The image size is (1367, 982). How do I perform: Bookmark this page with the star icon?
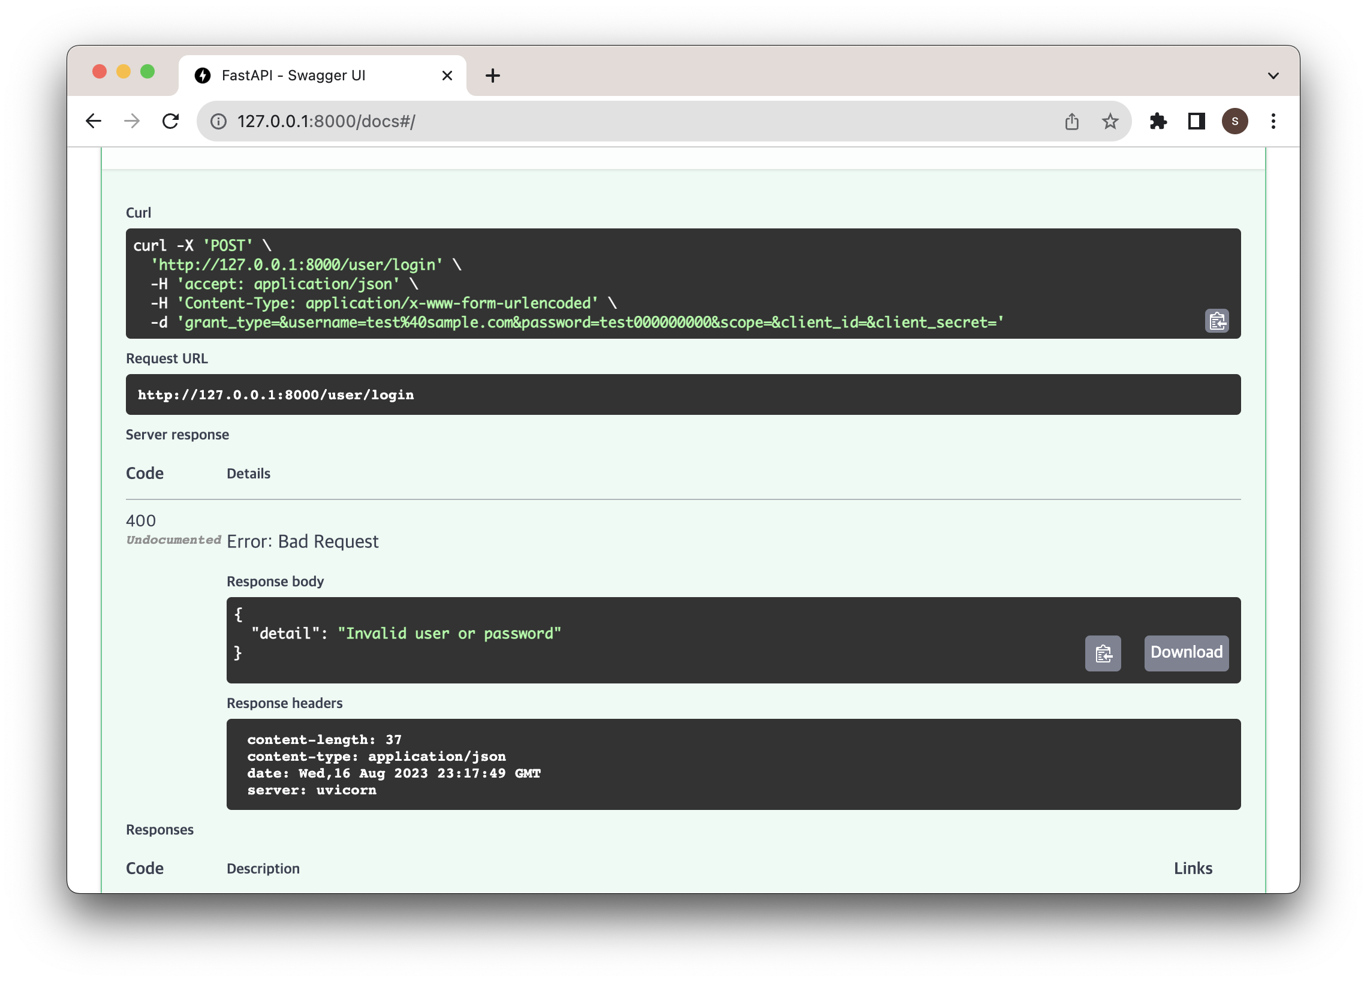click(1110, 121)
